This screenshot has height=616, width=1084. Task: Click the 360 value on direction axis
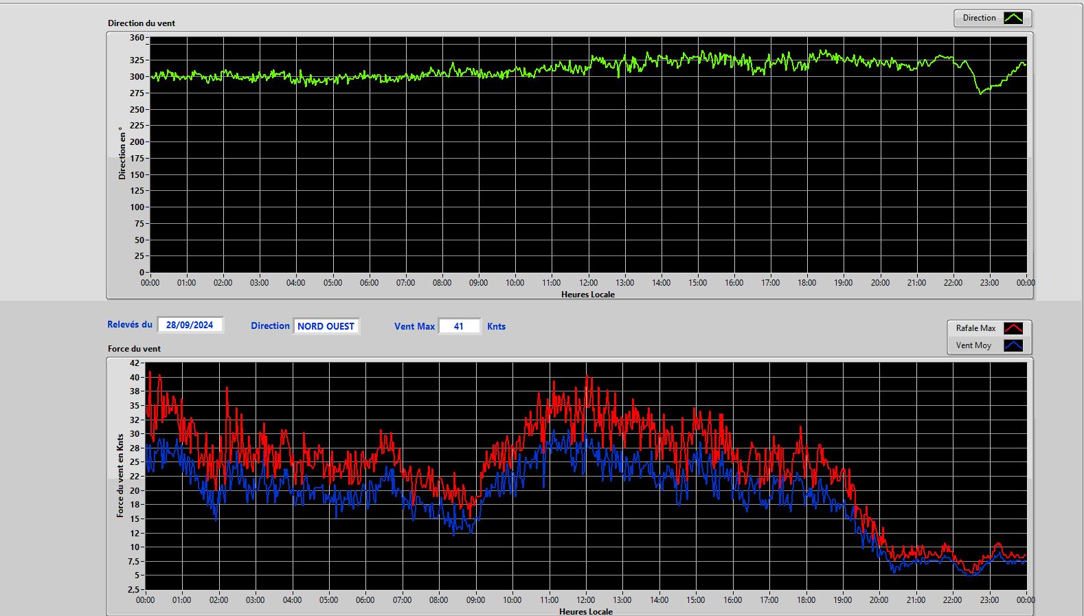pos(137,38)
